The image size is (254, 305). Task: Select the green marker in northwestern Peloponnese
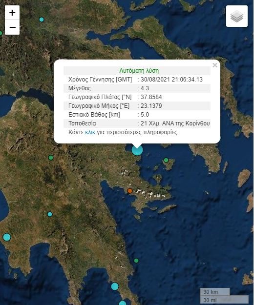point(51,158)
